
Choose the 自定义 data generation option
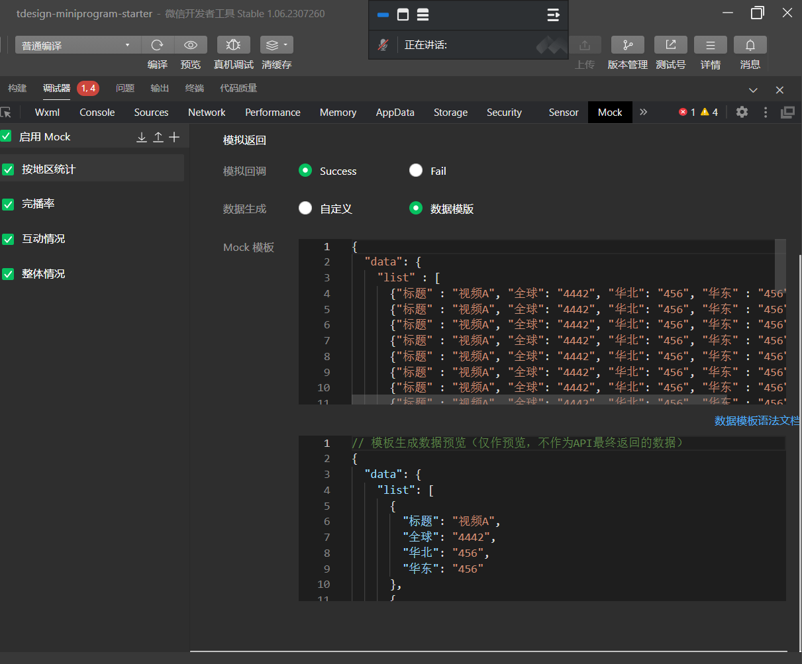(x=305, y=209)
